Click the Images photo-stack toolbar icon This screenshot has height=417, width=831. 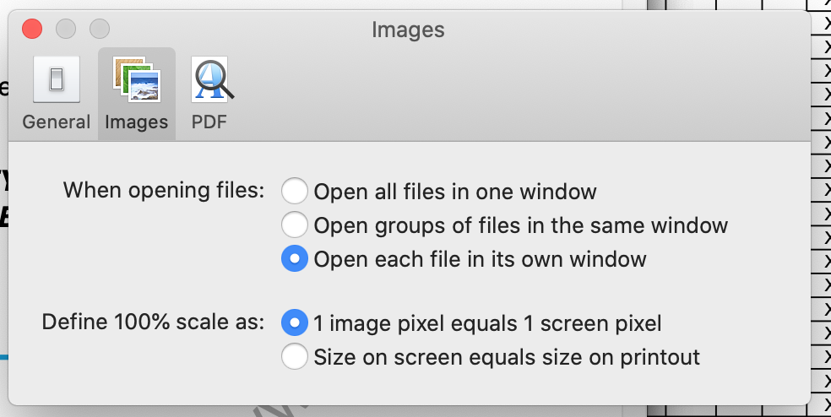[x=136, y=80]
